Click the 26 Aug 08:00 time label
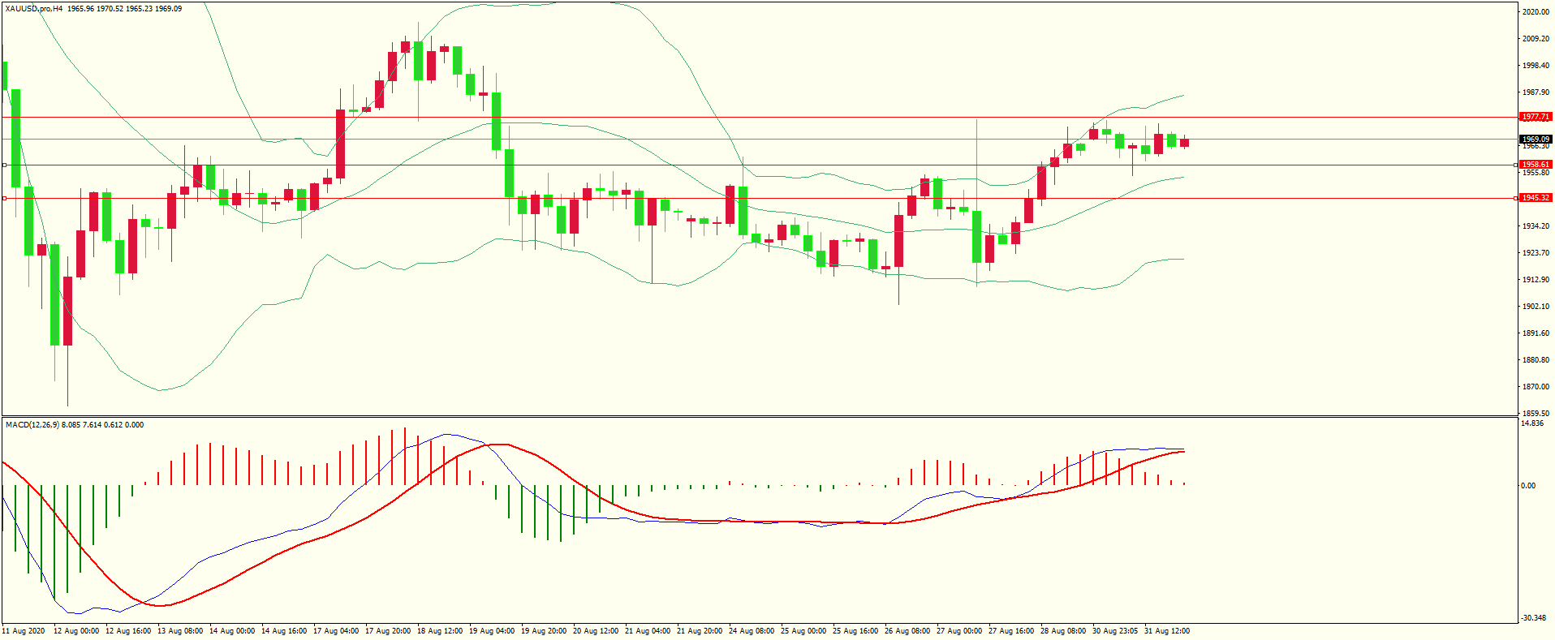This screenshot has height=640, width=1555. click(907, 631)
